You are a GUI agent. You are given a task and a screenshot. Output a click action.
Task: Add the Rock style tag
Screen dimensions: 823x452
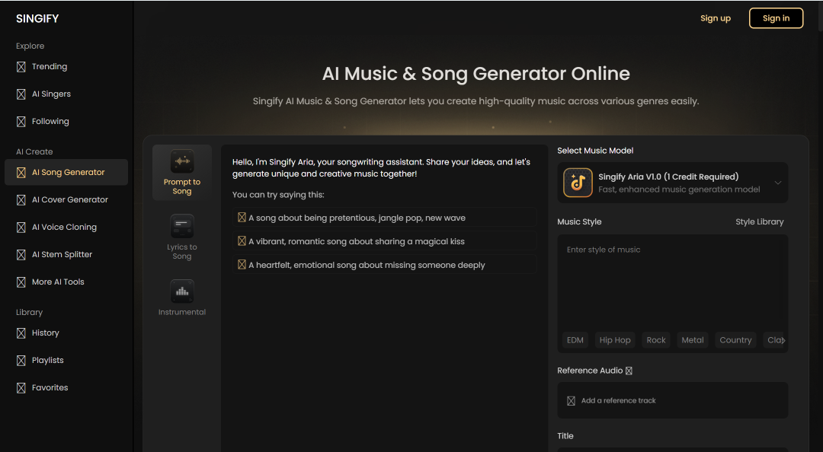click(x=656, y=340)
